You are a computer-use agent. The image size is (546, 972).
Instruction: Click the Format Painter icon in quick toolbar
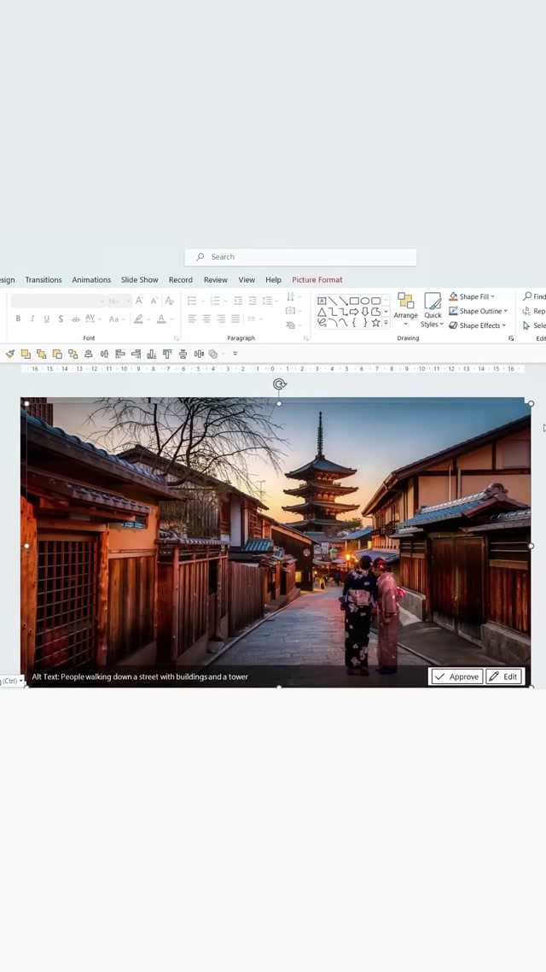(10, 354)
